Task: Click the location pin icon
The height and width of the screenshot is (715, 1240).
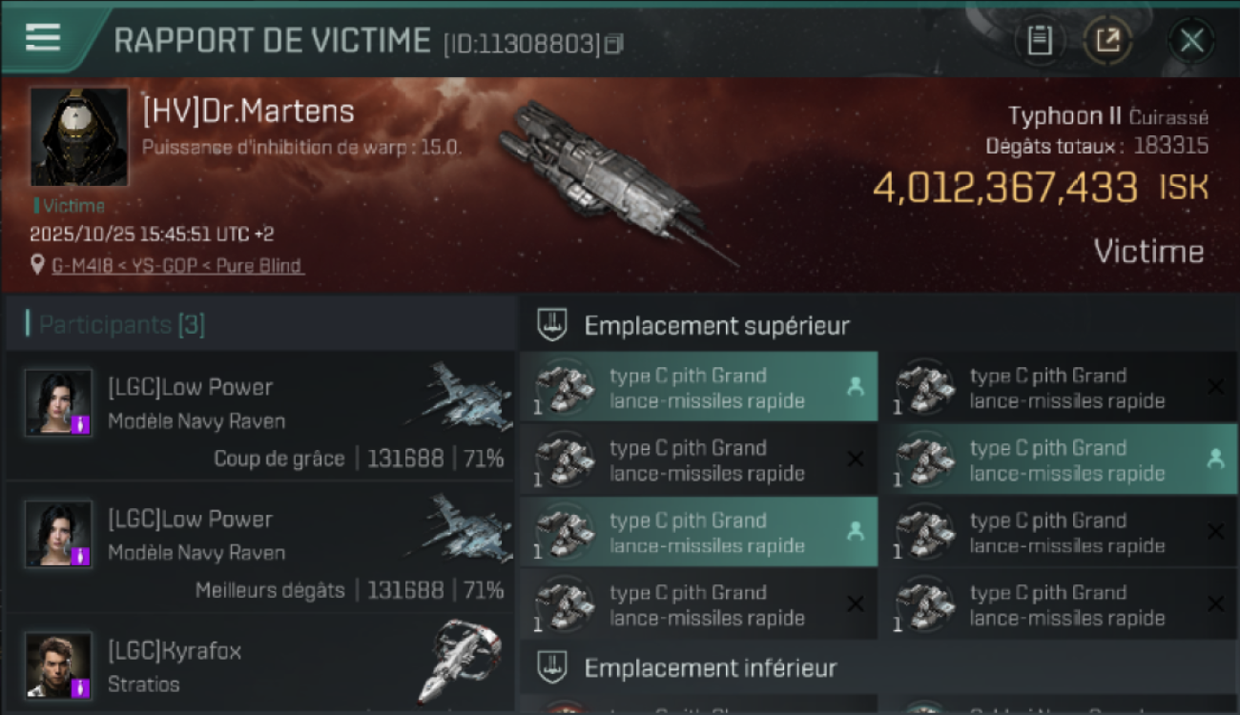Action: click(x=38, y=266)
